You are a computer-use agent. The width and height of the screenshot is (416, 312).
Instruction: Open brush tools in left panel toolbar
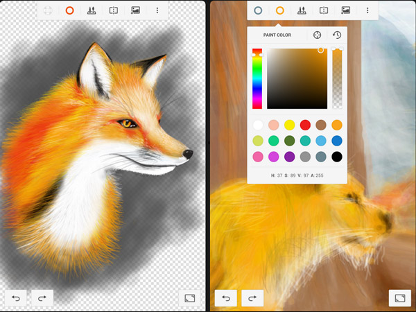[92, 10]
